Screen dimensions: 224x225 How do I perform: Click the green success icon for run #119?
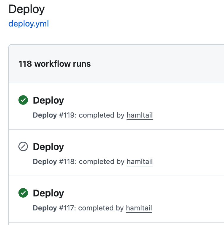point(23,100)
